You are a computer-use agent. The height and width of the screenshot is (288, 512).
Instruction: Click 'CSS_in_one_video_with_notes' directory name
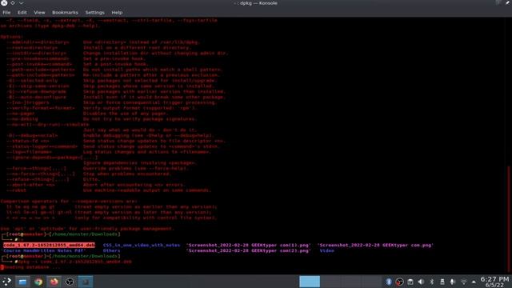(x=142, y=245)
